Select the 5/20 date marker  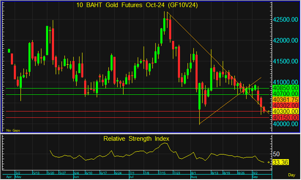[x=51, y=173]
